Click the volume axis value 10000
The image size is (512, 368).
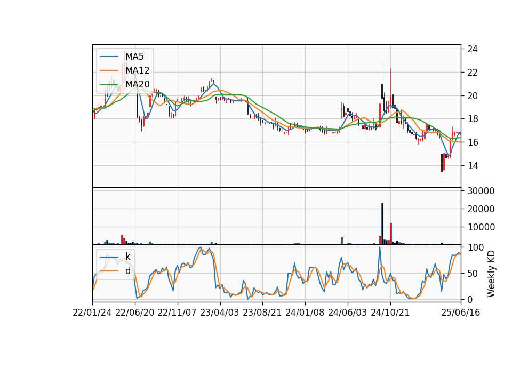point(481,227)
